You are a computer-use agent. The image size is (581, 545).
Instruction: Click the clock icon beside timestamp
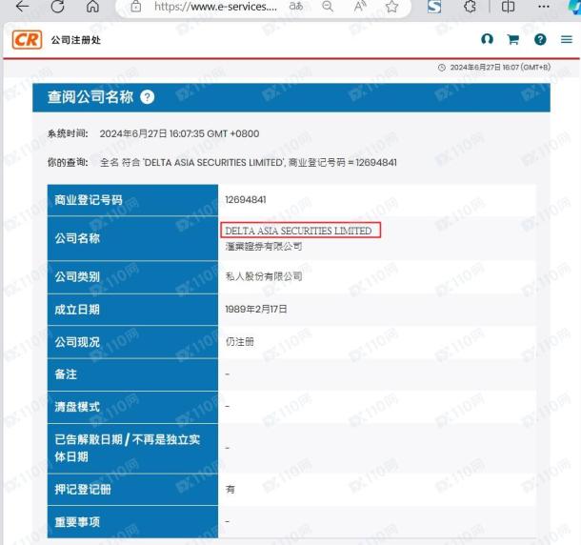pos(441,68)
